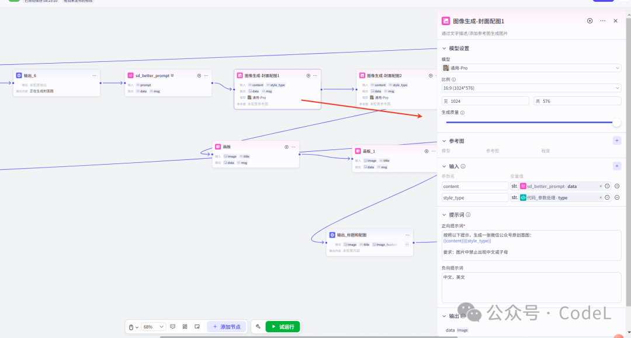This screenshot has height=338, width=631.
Task: Adjust the 生成质量 slider handle
Action: coord(616,123)
